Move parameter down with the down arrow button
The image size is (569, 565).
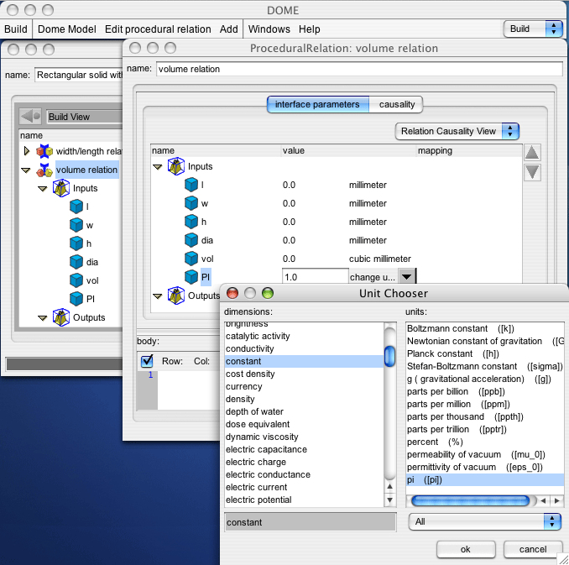point(532,172)
